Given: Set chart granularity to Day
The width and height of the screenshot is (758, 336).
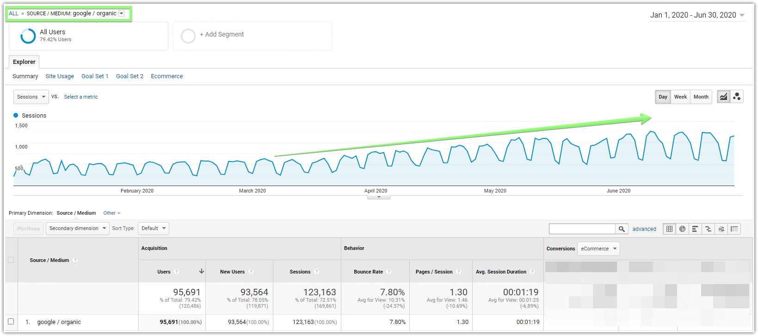Looking at the screenshot, I should coord(663,97).
